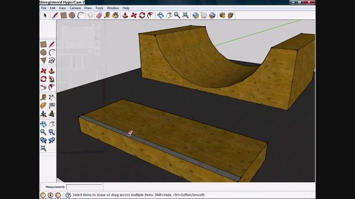Image resolution: width=355 pixels, height=199 pixels.
Task: Click Tape Measure in the left palette
Action: click(x=43, y=97)
